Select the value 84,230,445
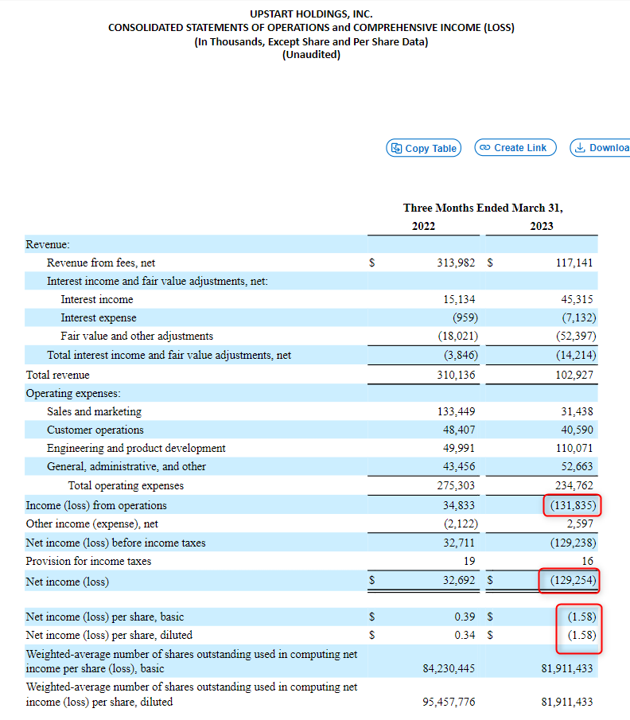Screen dimensions: 630x720 click(x=449, y=668)
